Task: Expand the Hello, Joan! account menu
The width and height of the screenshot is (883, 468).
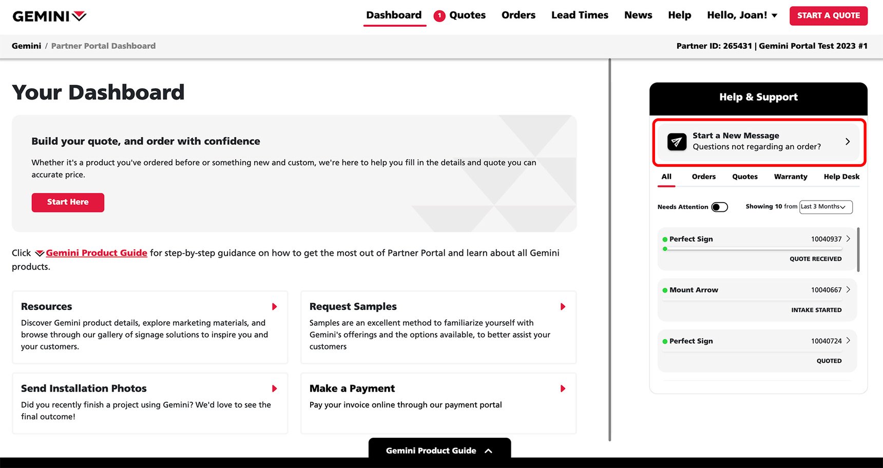Action: pyautogui.click(x=742, y=15)
